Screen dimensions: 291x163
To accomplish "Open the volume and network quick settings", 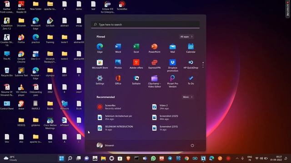I will pos(261,158).
